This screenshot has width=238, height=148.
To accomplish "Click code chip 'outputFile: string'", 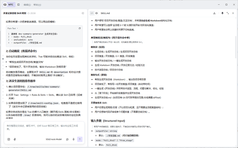I will 106,131.
